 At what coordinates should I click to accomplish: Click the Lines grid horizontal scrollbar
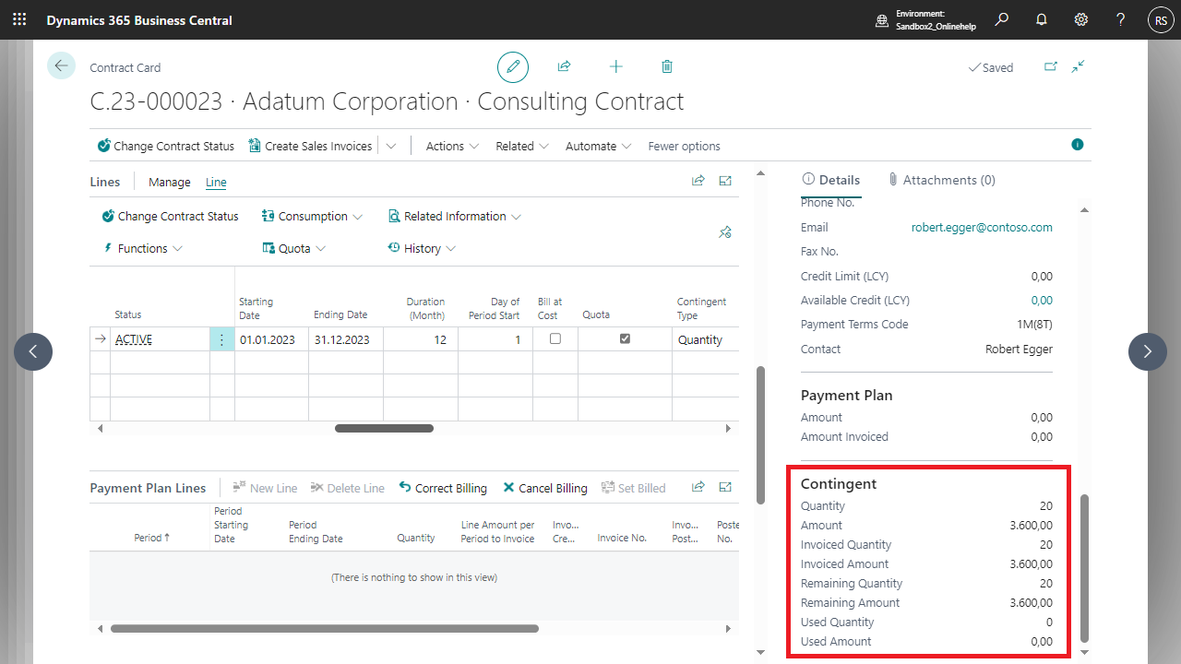[384, 428]
